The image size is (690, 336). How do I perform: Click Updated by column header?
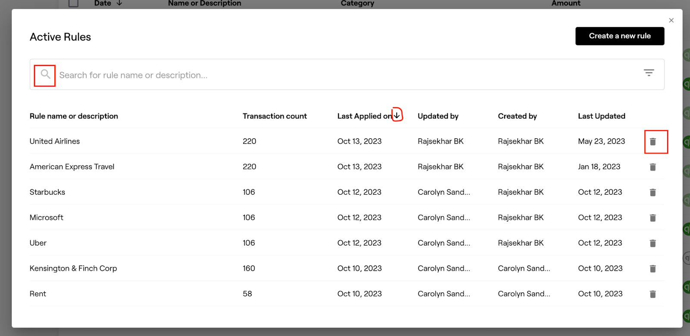(438, 116)
